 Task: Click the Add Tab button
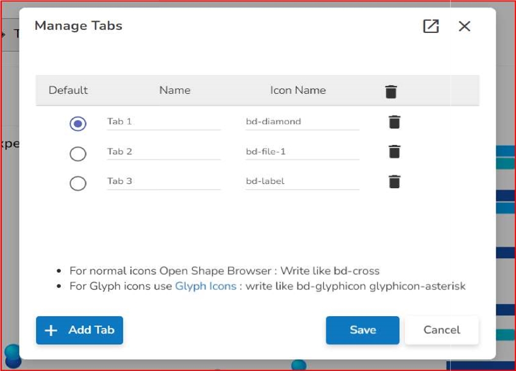pos(79,330)
